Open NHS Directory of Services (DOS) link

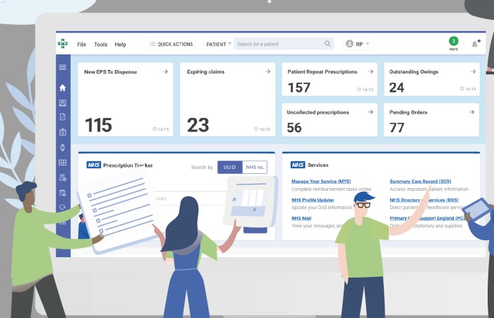pos(424,200)
